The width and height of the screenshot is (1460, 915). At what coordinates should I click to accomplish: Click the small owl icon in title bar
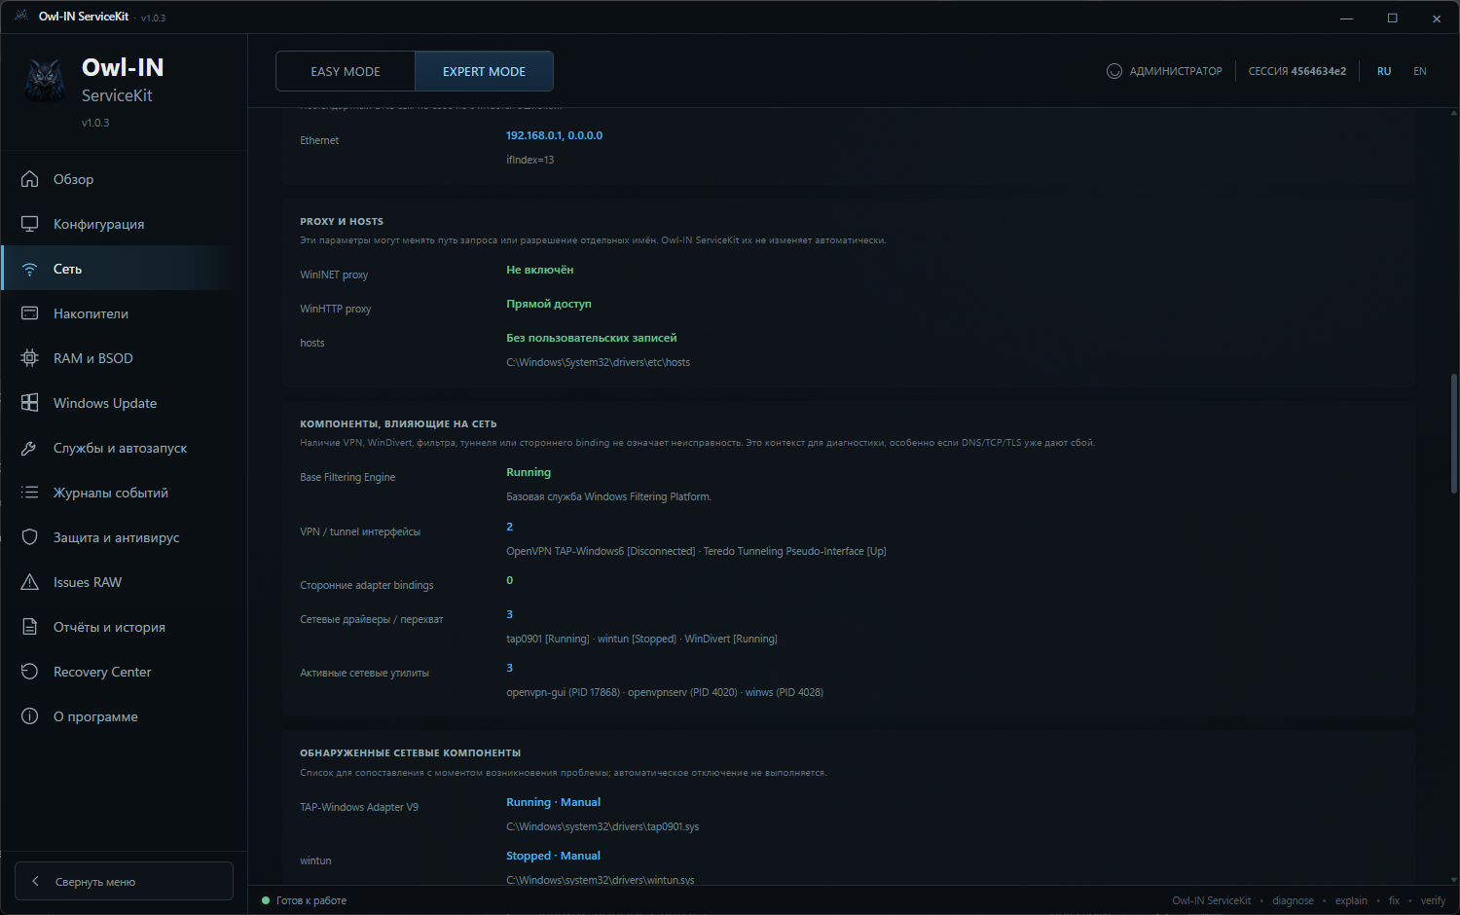(20, 17)
